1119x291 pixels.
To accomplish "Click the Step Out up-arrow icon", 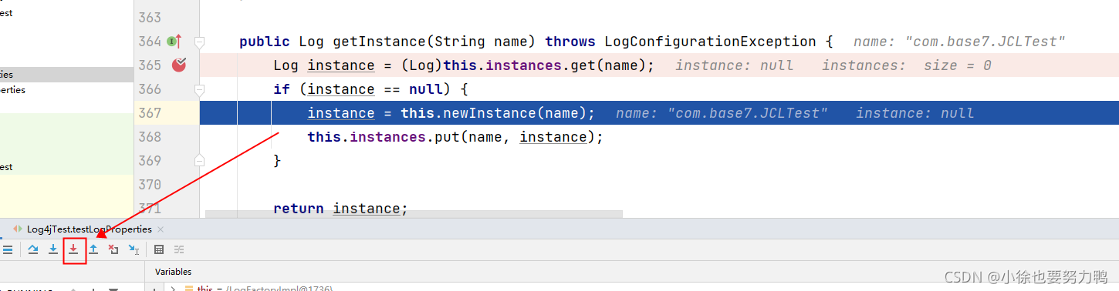I will click(x=93, y=249).
